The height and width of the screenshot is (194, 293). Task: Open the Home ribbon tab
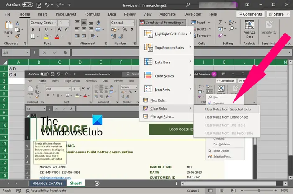[x=25, y=14]
